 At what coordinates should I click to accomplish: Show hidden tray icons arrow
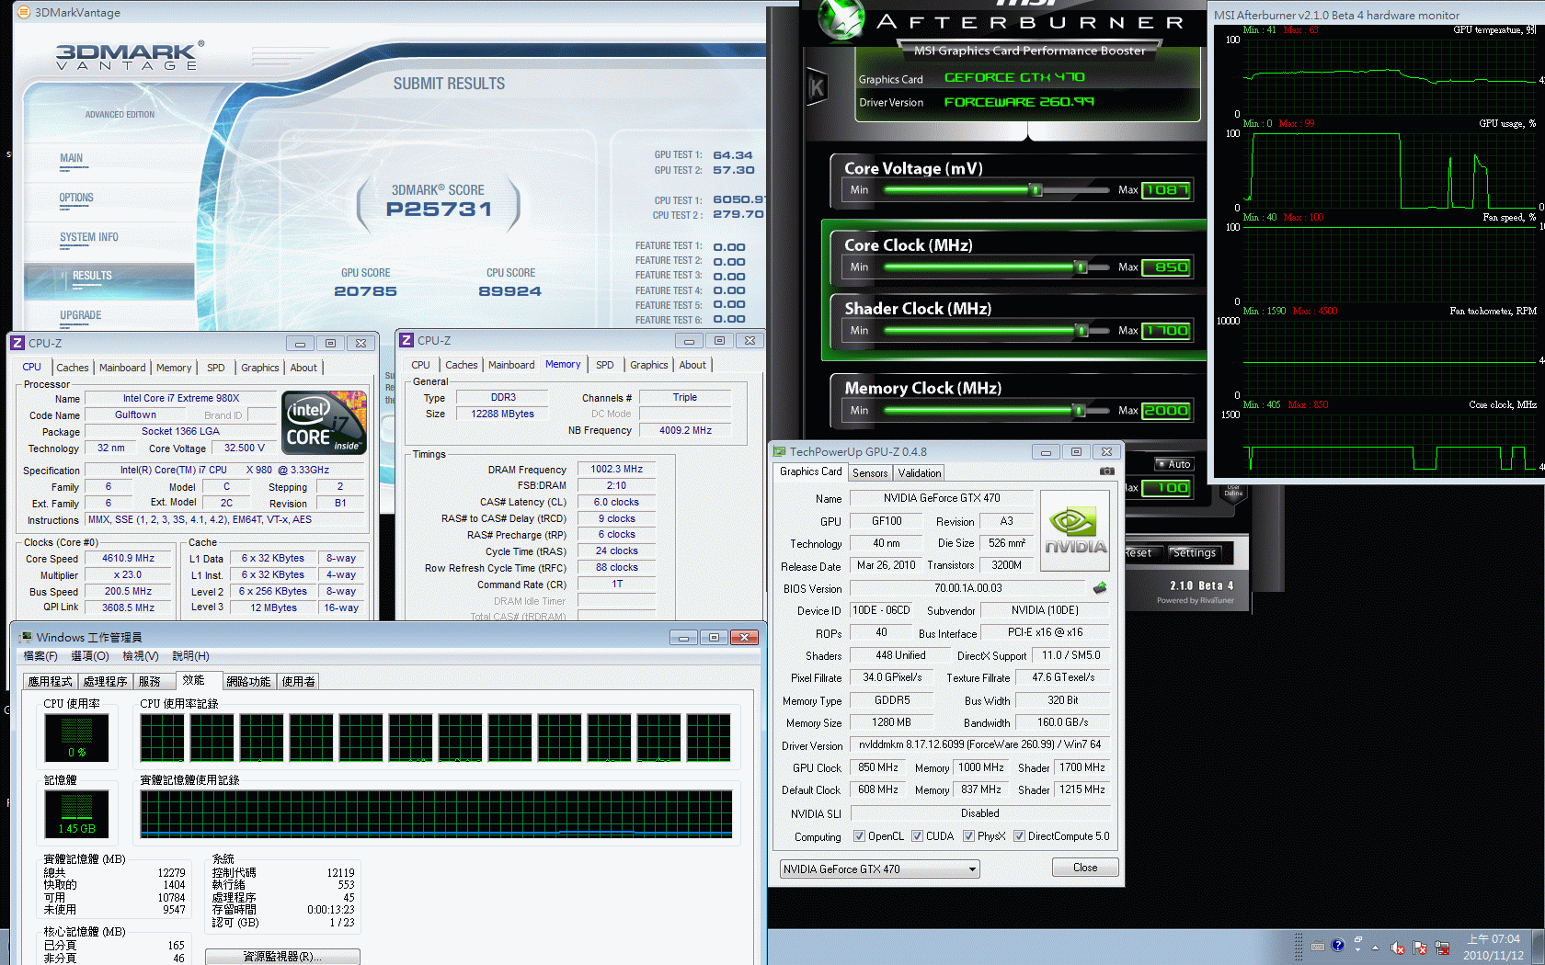(x=1376, y=948)
